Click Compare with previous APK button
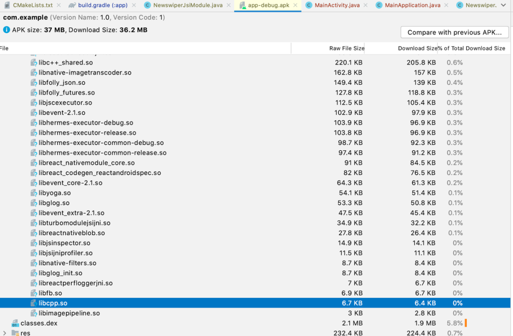The image size is (513, 336). click(455, 32)
